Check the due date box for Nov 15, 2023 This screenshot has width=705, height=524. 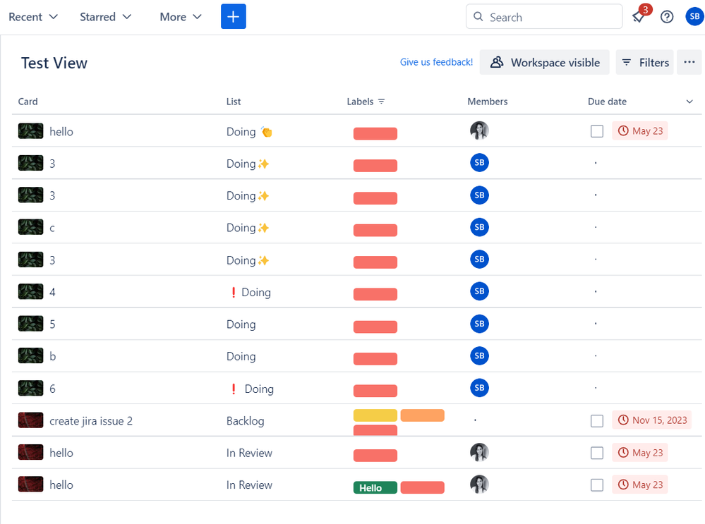(x=597, y=421)
